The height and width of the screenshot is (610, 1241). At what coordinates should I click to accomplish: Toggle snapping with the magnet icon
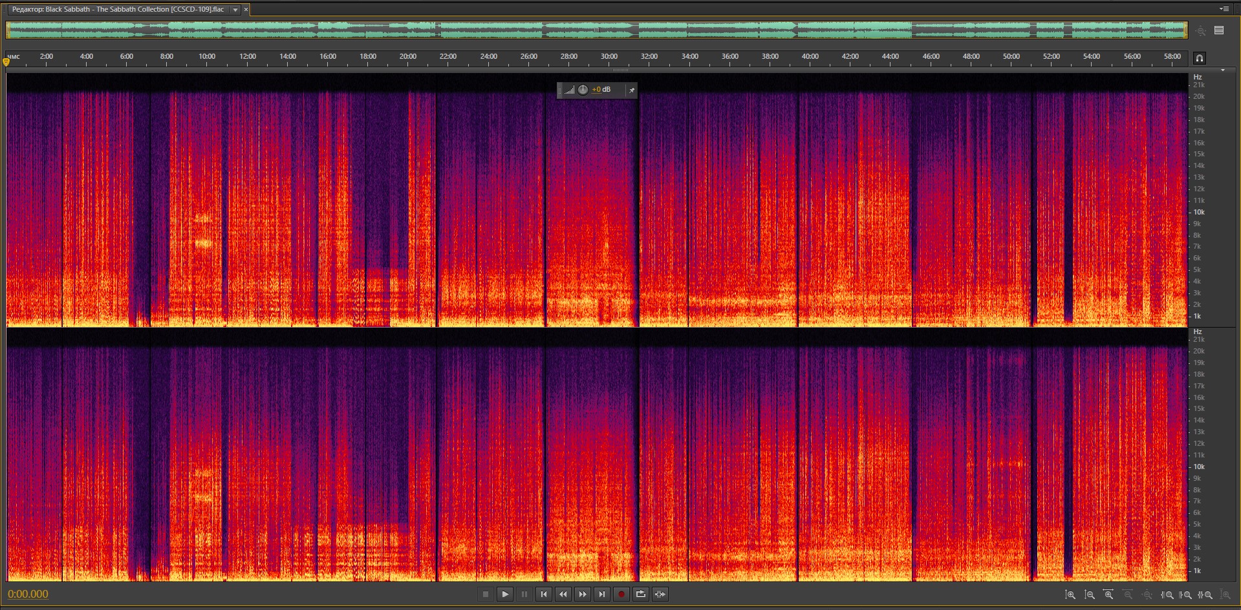tap(1199, 58)
